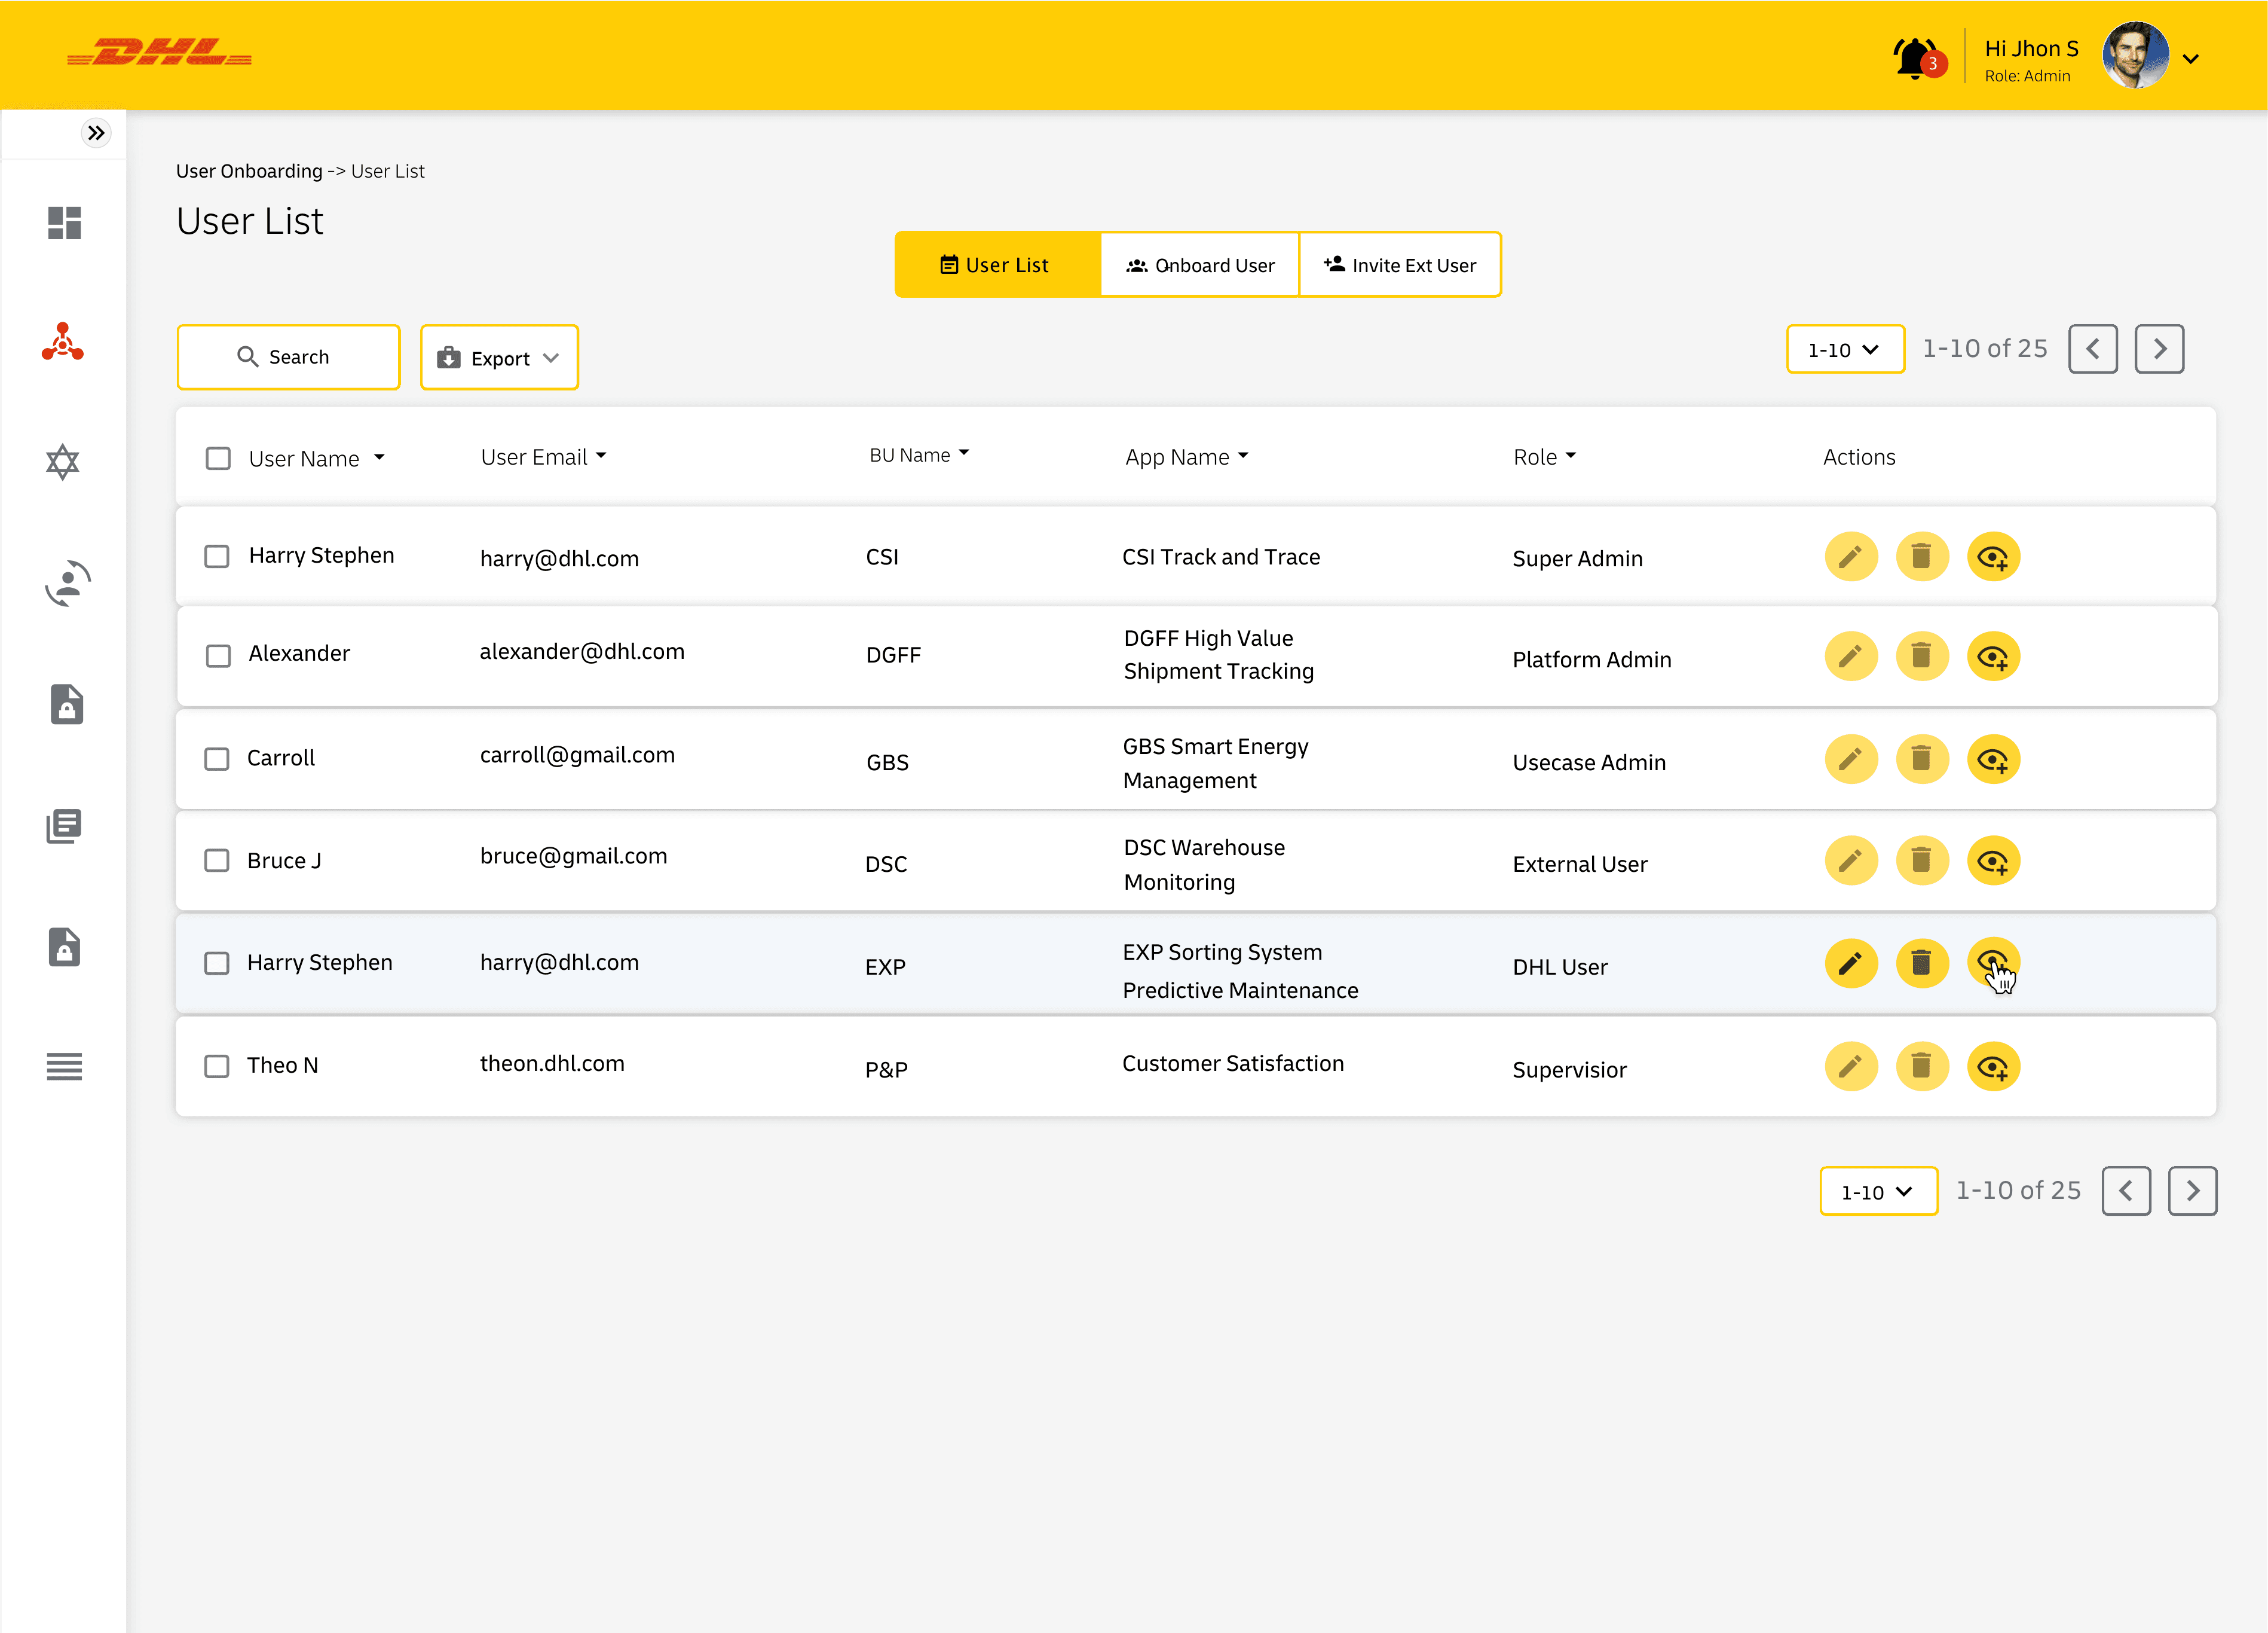Click the DHL logo
This screenshot has height=1633, width=2268.
tap(159, 52)
